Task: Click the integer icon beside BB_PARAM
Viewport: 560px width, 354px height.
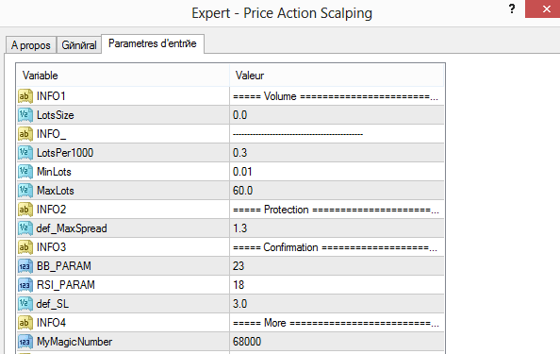Action: [25, 266]
